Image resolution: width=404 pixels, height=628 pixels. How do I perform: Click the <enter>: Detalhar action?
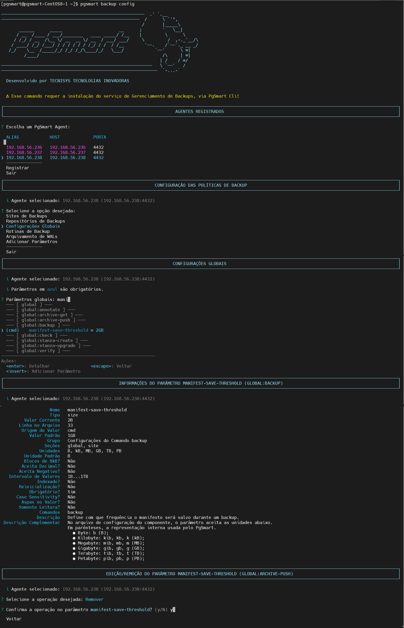click(28, 366)
